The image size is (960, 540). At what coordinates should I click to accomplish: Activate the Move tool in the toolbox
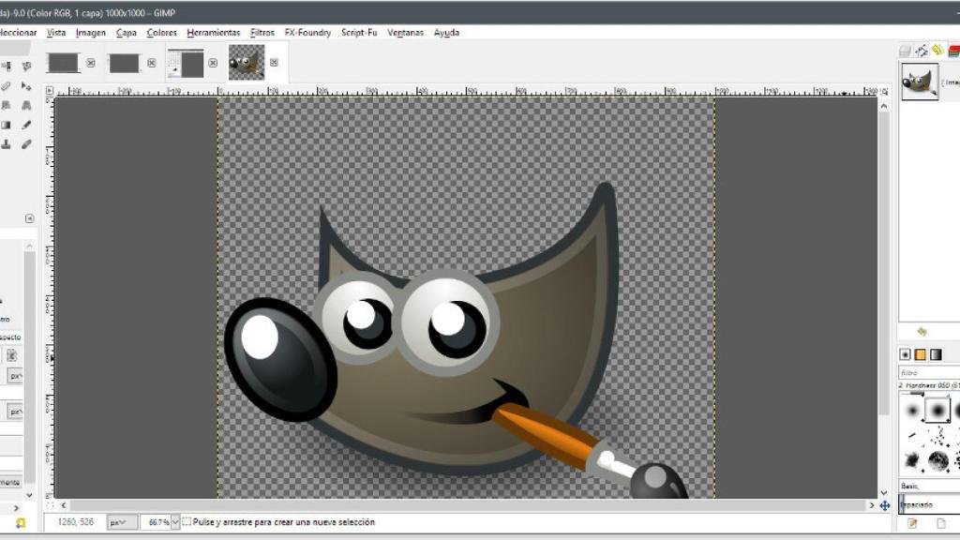[x=26, y=87]
